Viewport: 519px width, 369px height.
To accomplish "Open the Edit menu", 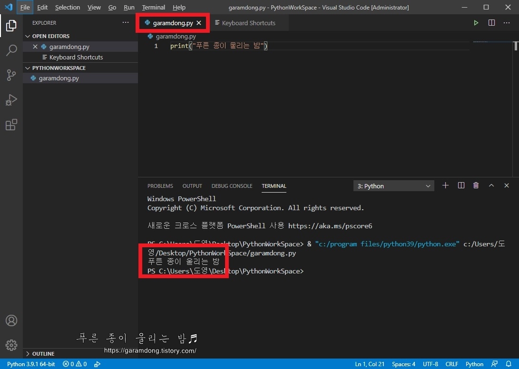I will pos(42,7).
